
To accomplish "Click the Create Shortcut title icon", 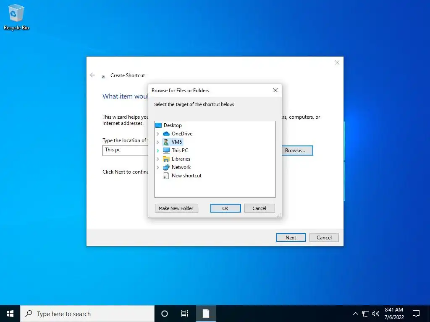I will pyautogui.click(x=103, y=77).
